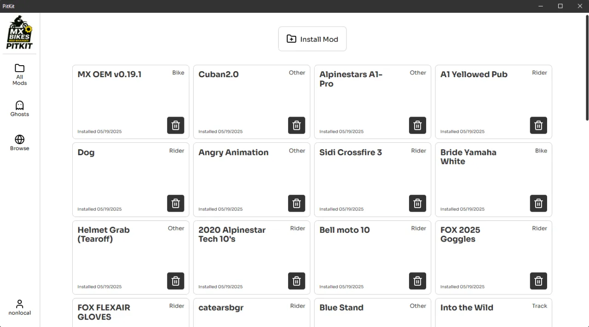Open the Browse section
589x327 pixels.
click(20, 143)
